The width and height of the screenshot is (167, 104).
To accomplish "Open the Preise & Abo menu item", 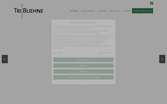I will (x=115, y=11).
